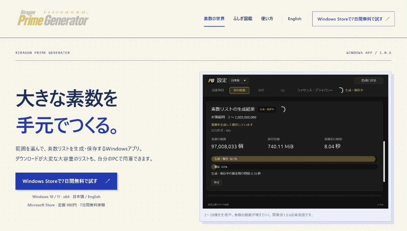Click the 生成に戻る button
407x231 pixels.
pyautogui.click(x=369, y=80)
